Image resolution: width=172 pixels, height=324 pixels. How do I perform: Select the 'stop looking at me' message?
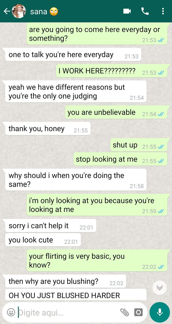click(120, 159)
